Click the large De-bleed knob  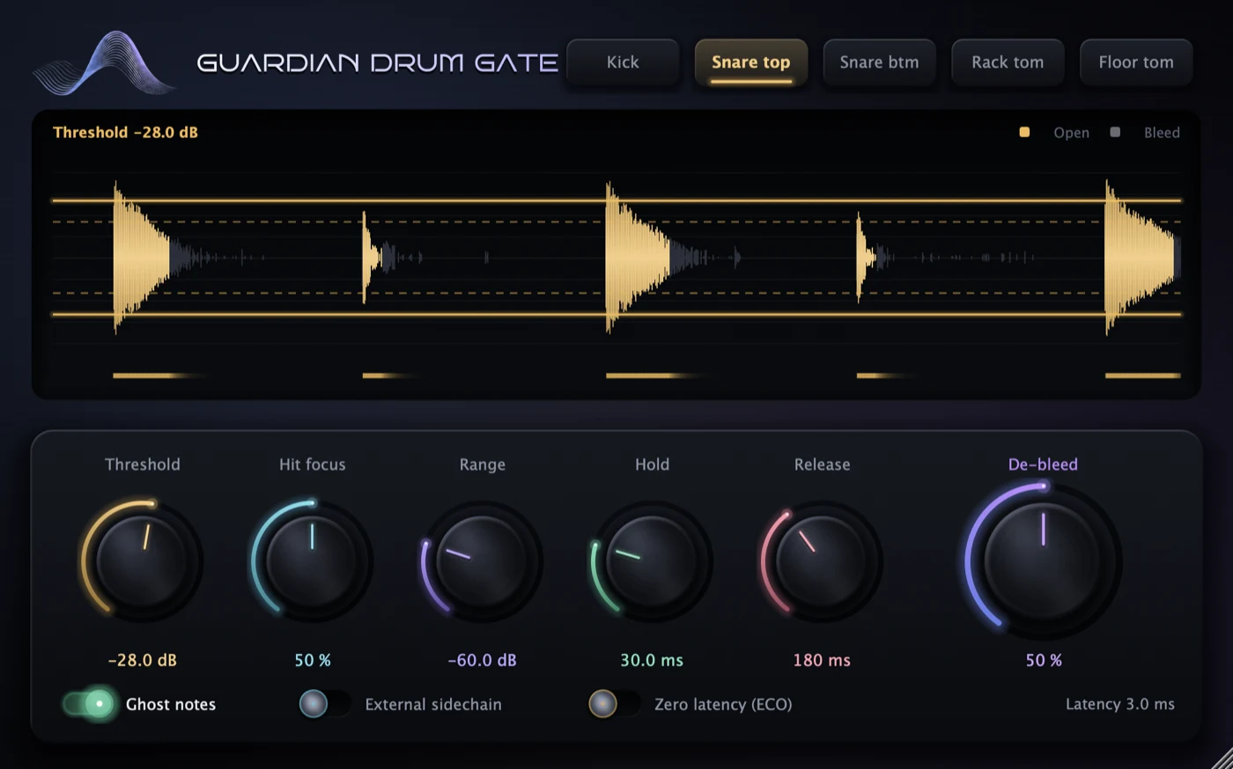1043,560
